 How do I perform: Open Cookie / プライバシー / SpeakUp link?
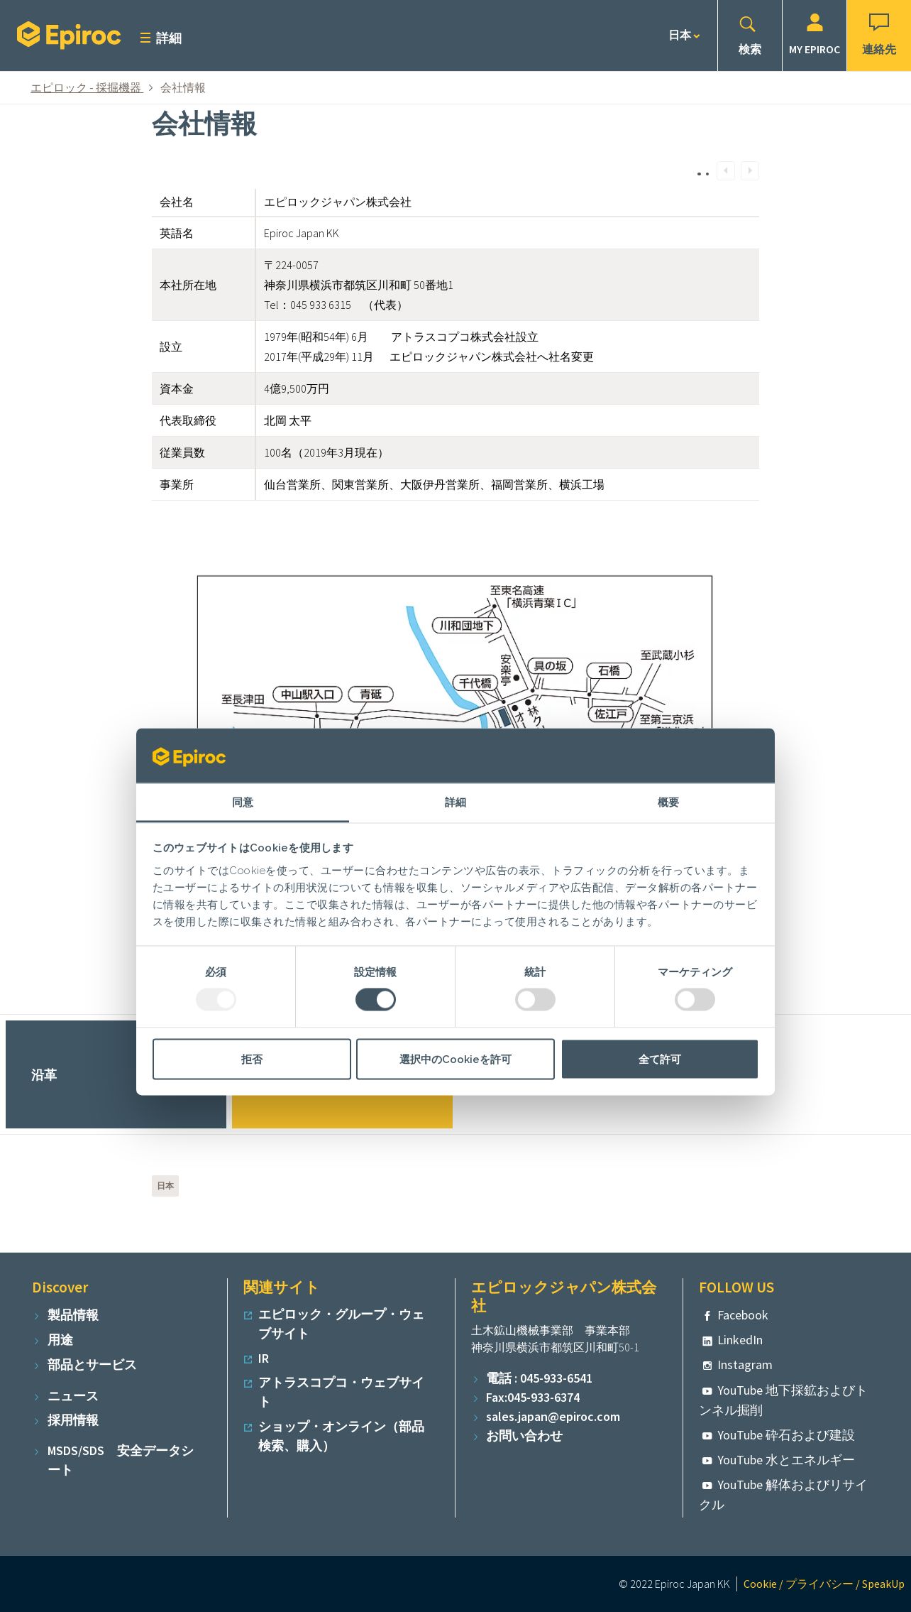[x=824, y=1584]
